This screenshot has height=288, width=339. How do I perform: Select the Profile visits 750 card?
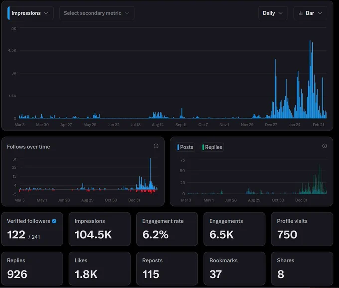pyautogui.click(x=302, y=229)
